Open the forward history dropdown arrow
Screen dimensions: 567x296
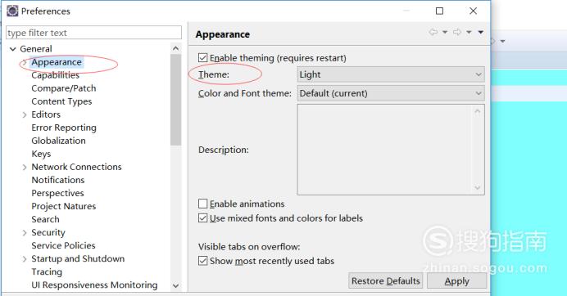pyautogui.click(x=469, y=33)
